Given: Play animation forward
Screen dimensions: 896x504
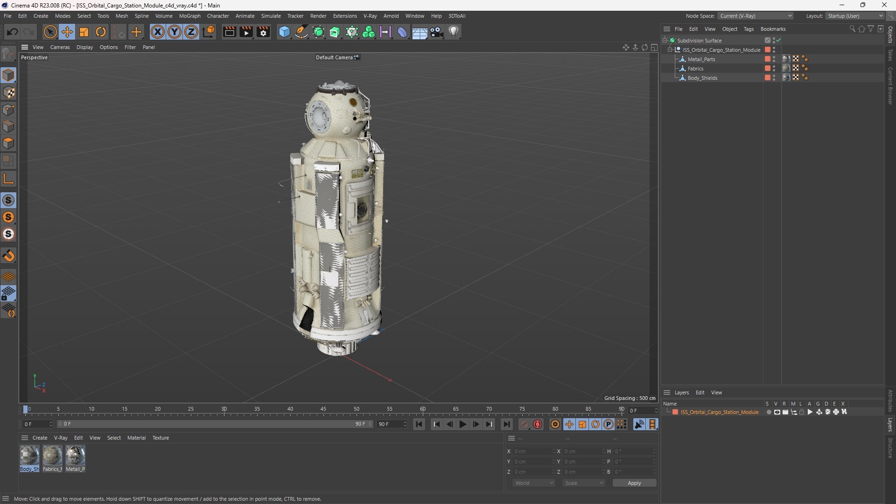Looking at the screenshot, I should click(x=462, y=424).
